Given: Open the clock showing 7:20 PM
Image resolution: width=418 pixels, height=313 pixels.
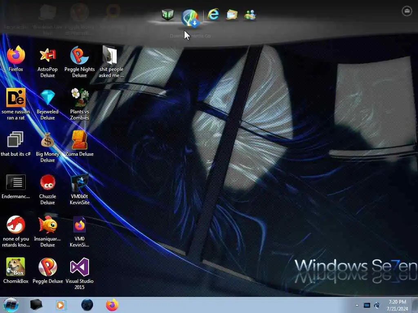Looking at the screenshot, I should coord(397,305).
